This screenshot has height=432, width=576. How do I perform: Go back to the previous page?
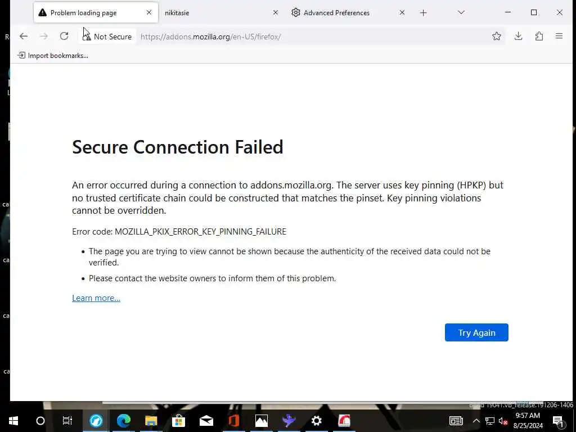[x=24, y=37]
